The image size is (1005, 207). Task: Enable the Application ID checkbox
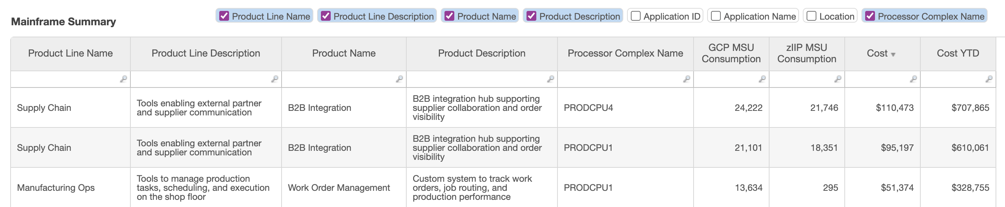tap(636, 16)
